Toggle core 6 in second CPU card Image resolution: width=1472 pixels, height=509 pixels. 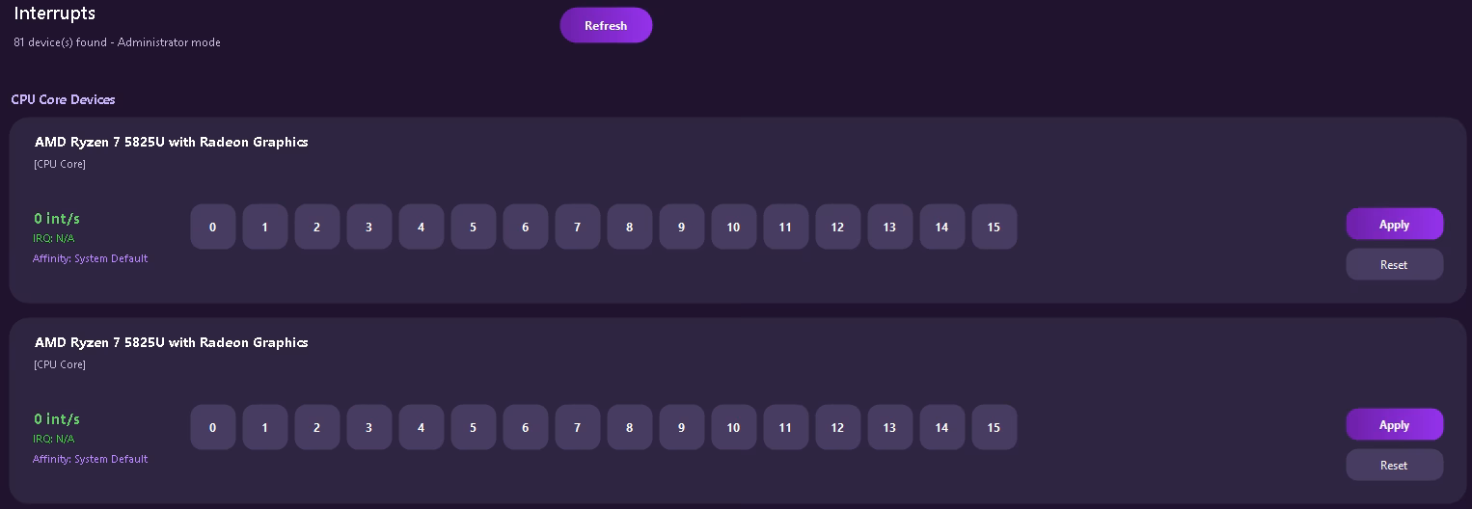click(526, 427)
